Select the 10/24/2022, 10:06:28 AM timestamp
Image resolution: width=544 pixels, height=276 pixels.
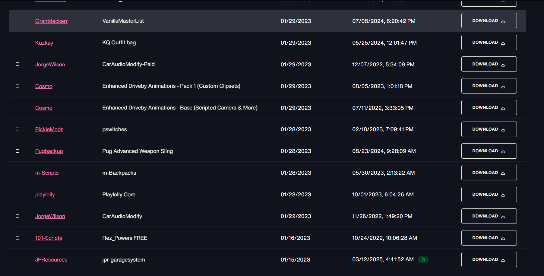click(x=385, y=238)
